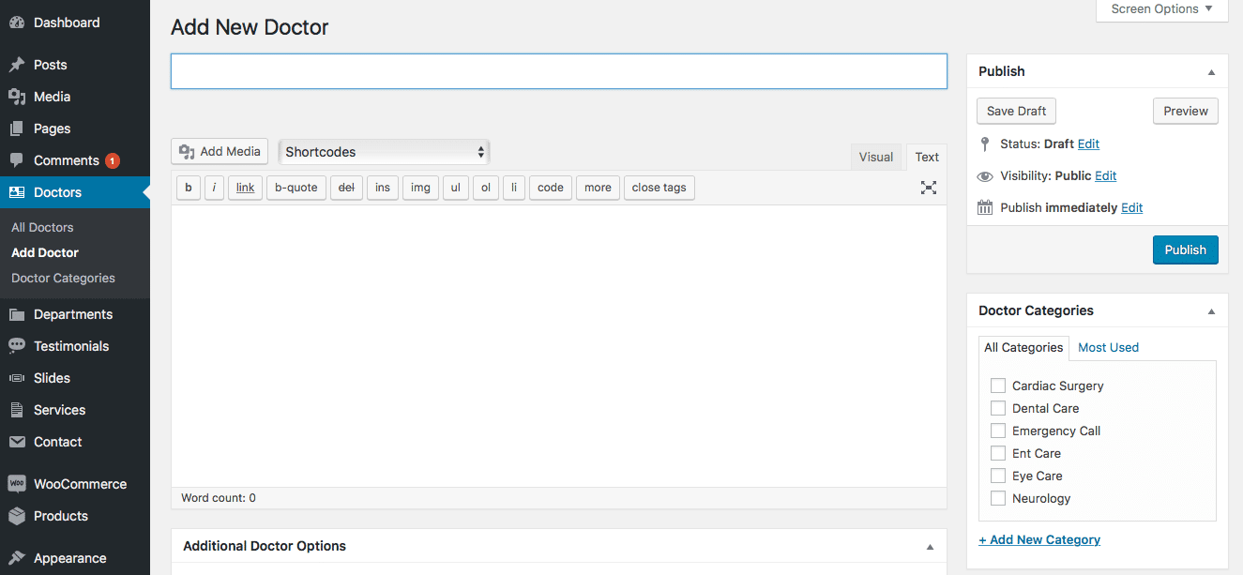Click the Media library icon
The width and height of the screenshot is (1243, 575).
point(17,97)
